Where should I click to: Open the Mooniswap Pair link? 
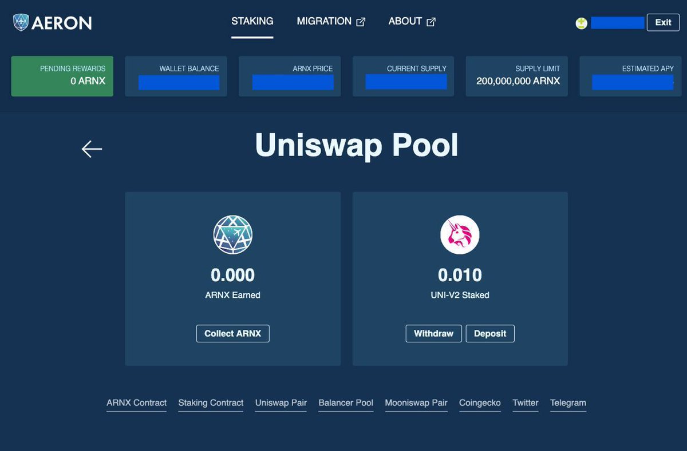pos(416,403)
